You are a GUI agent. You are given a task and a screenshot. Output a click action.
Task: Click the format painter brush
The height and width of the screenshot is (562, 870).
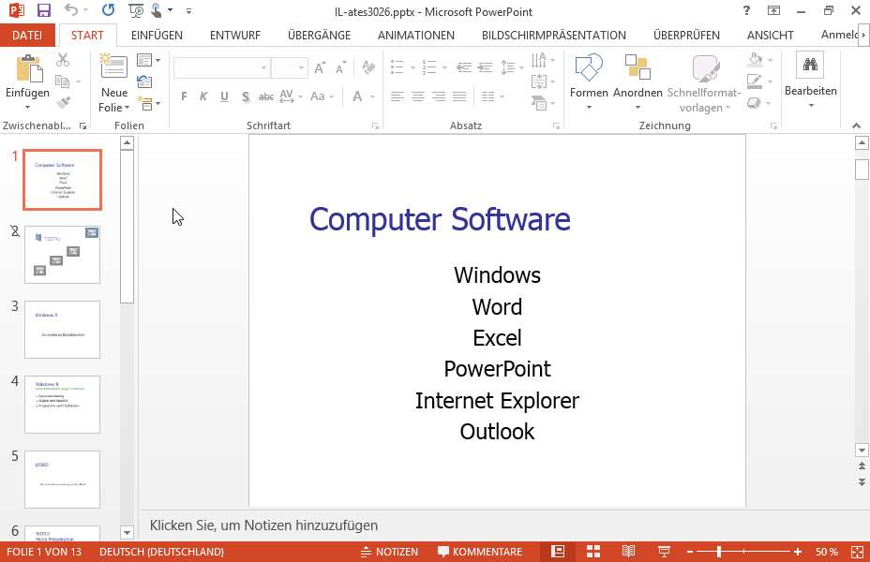click(63, 103)
